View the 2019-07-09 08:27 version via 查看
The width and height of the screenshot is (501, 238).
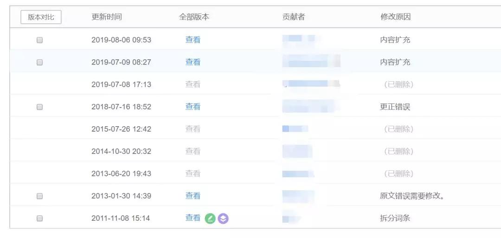click(193, 62)
